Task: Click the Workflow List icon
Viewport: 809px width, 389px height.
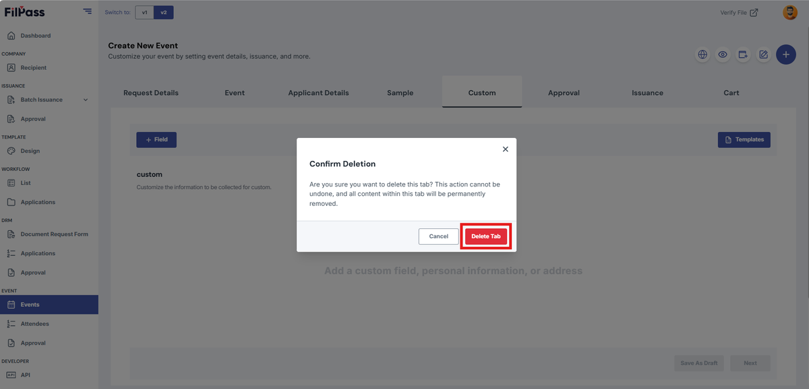Action: pyautogui.click(x=11, y=183)
